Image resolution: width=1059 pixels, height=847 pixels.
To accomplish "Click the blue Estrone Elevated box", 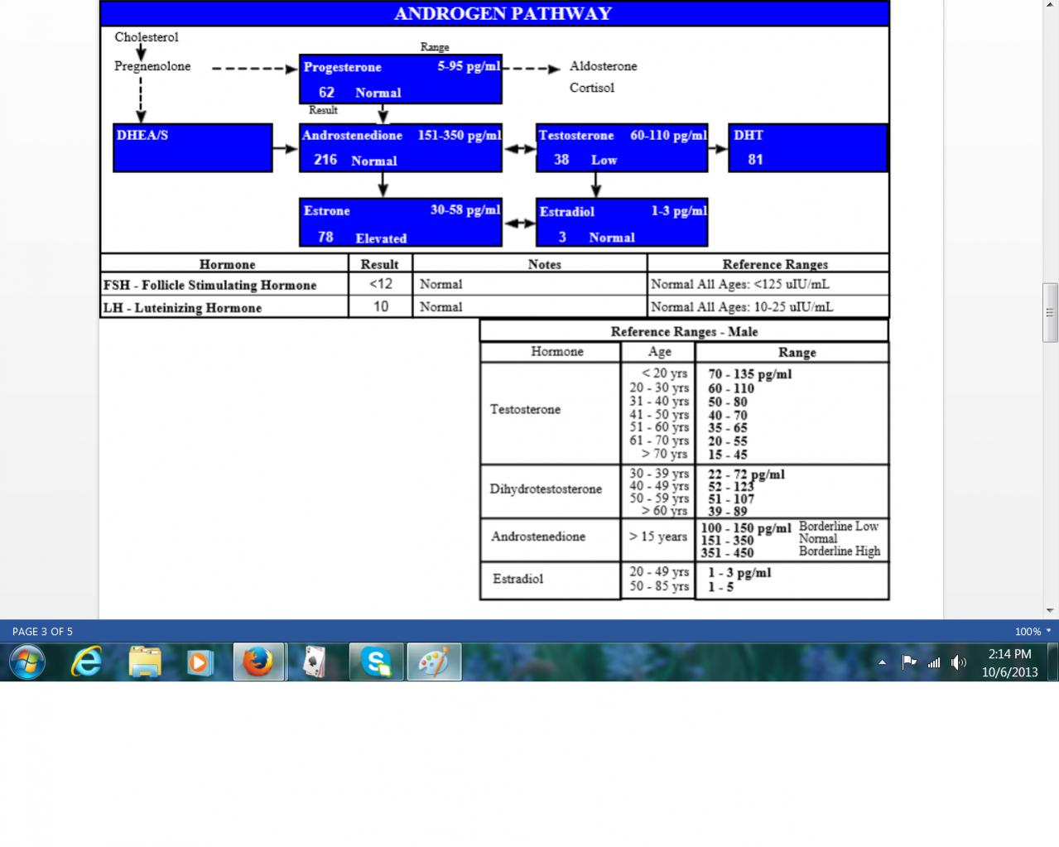I will 401,223.
